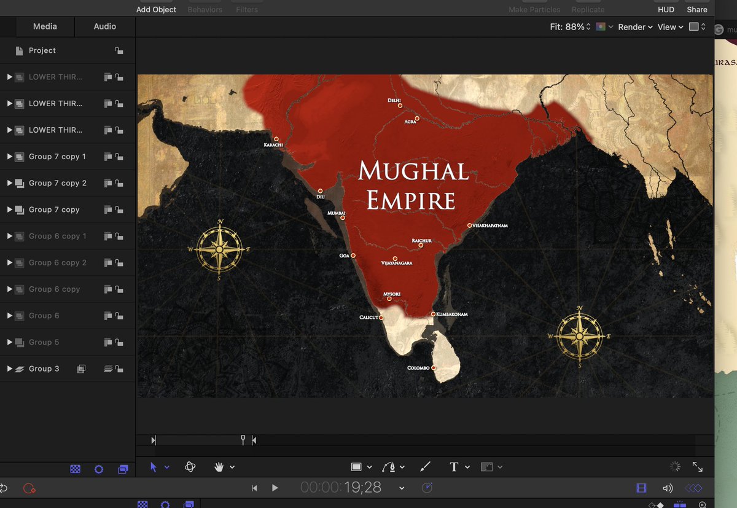Screen dimensions: 737x508
Task: Choose the 3D Transform tool
Action: pyautogui.click(x=190, y=467)
